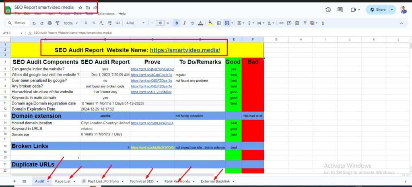
Task: Open Prove link for google index row
Action: click(152, 69)
